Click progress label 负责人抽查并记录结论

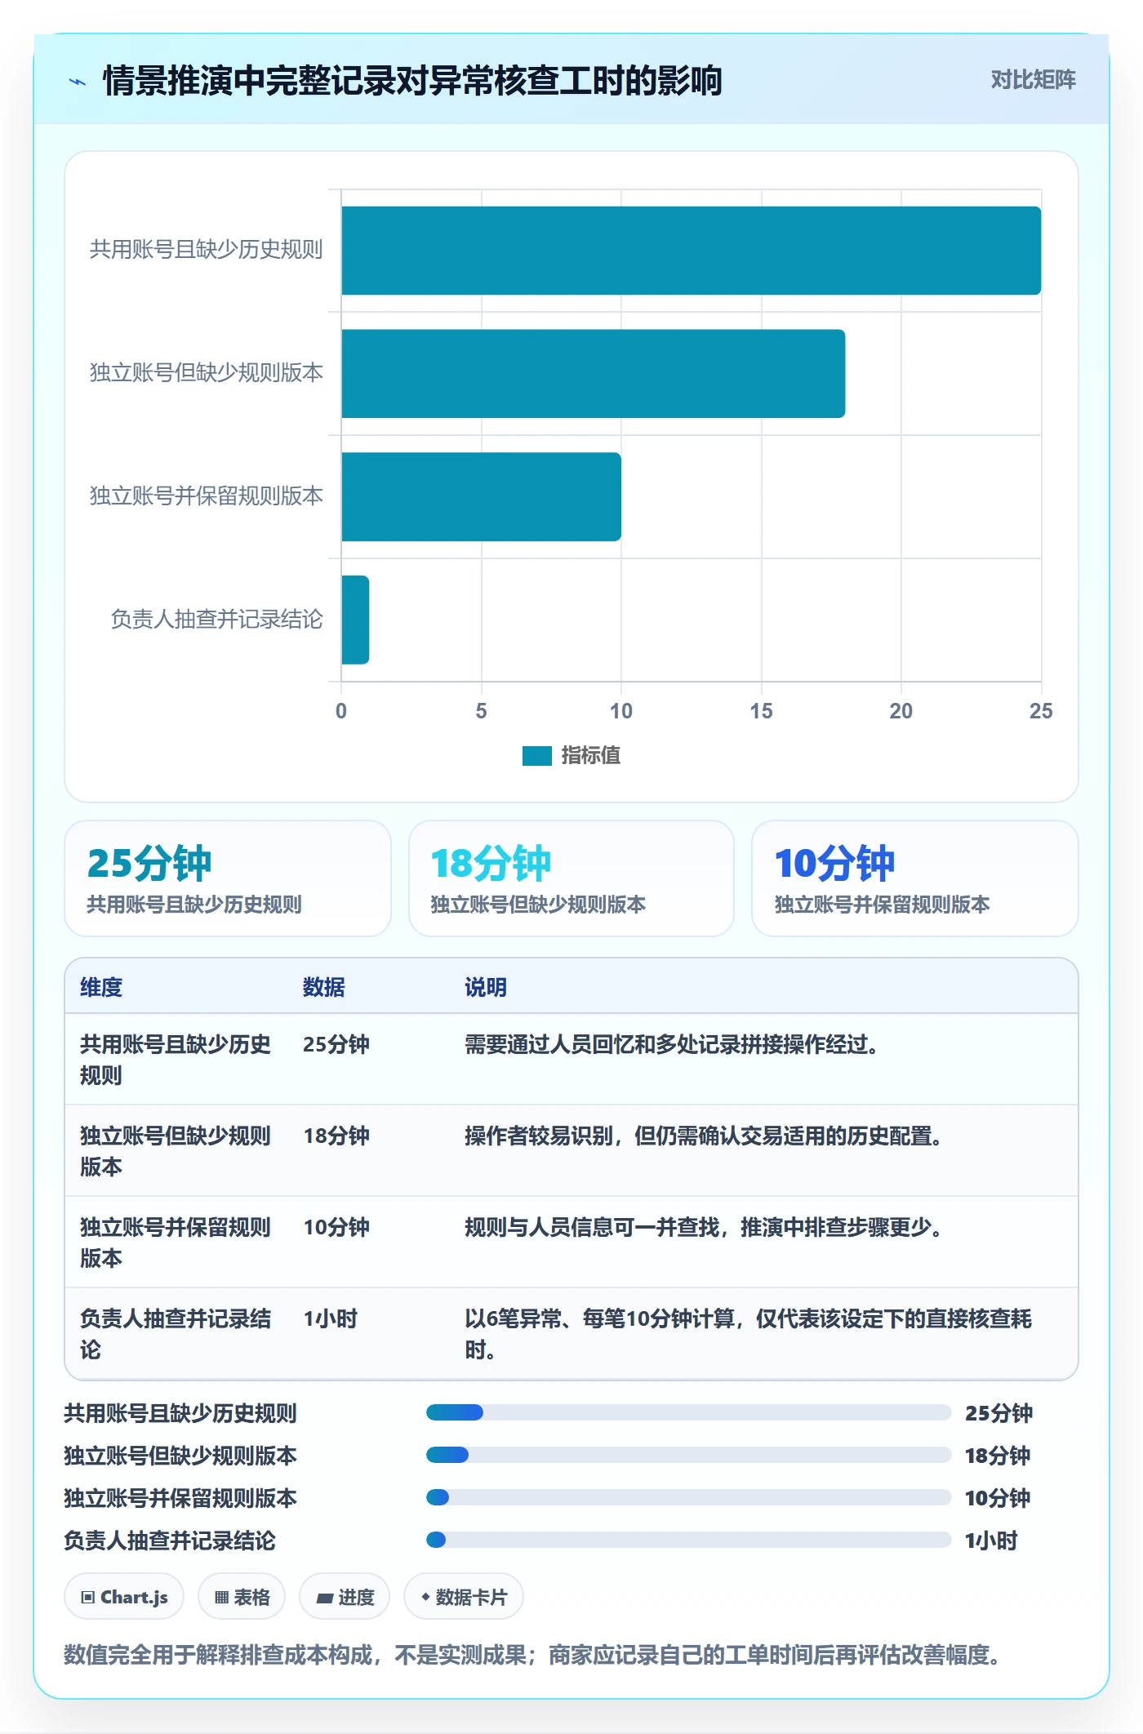[170, 1541]
